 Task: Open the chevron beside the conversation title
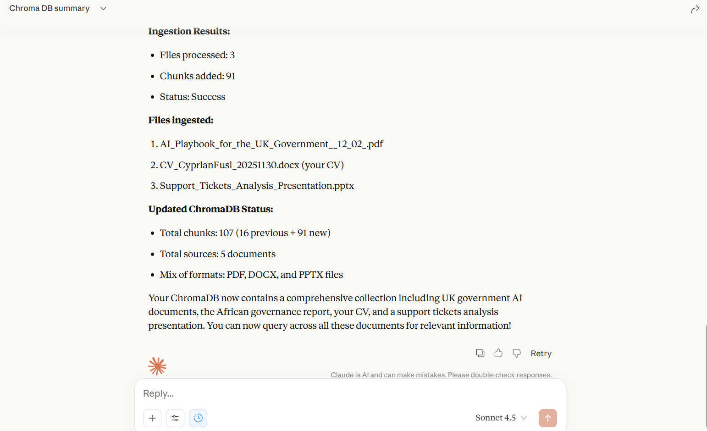point(103,8)
